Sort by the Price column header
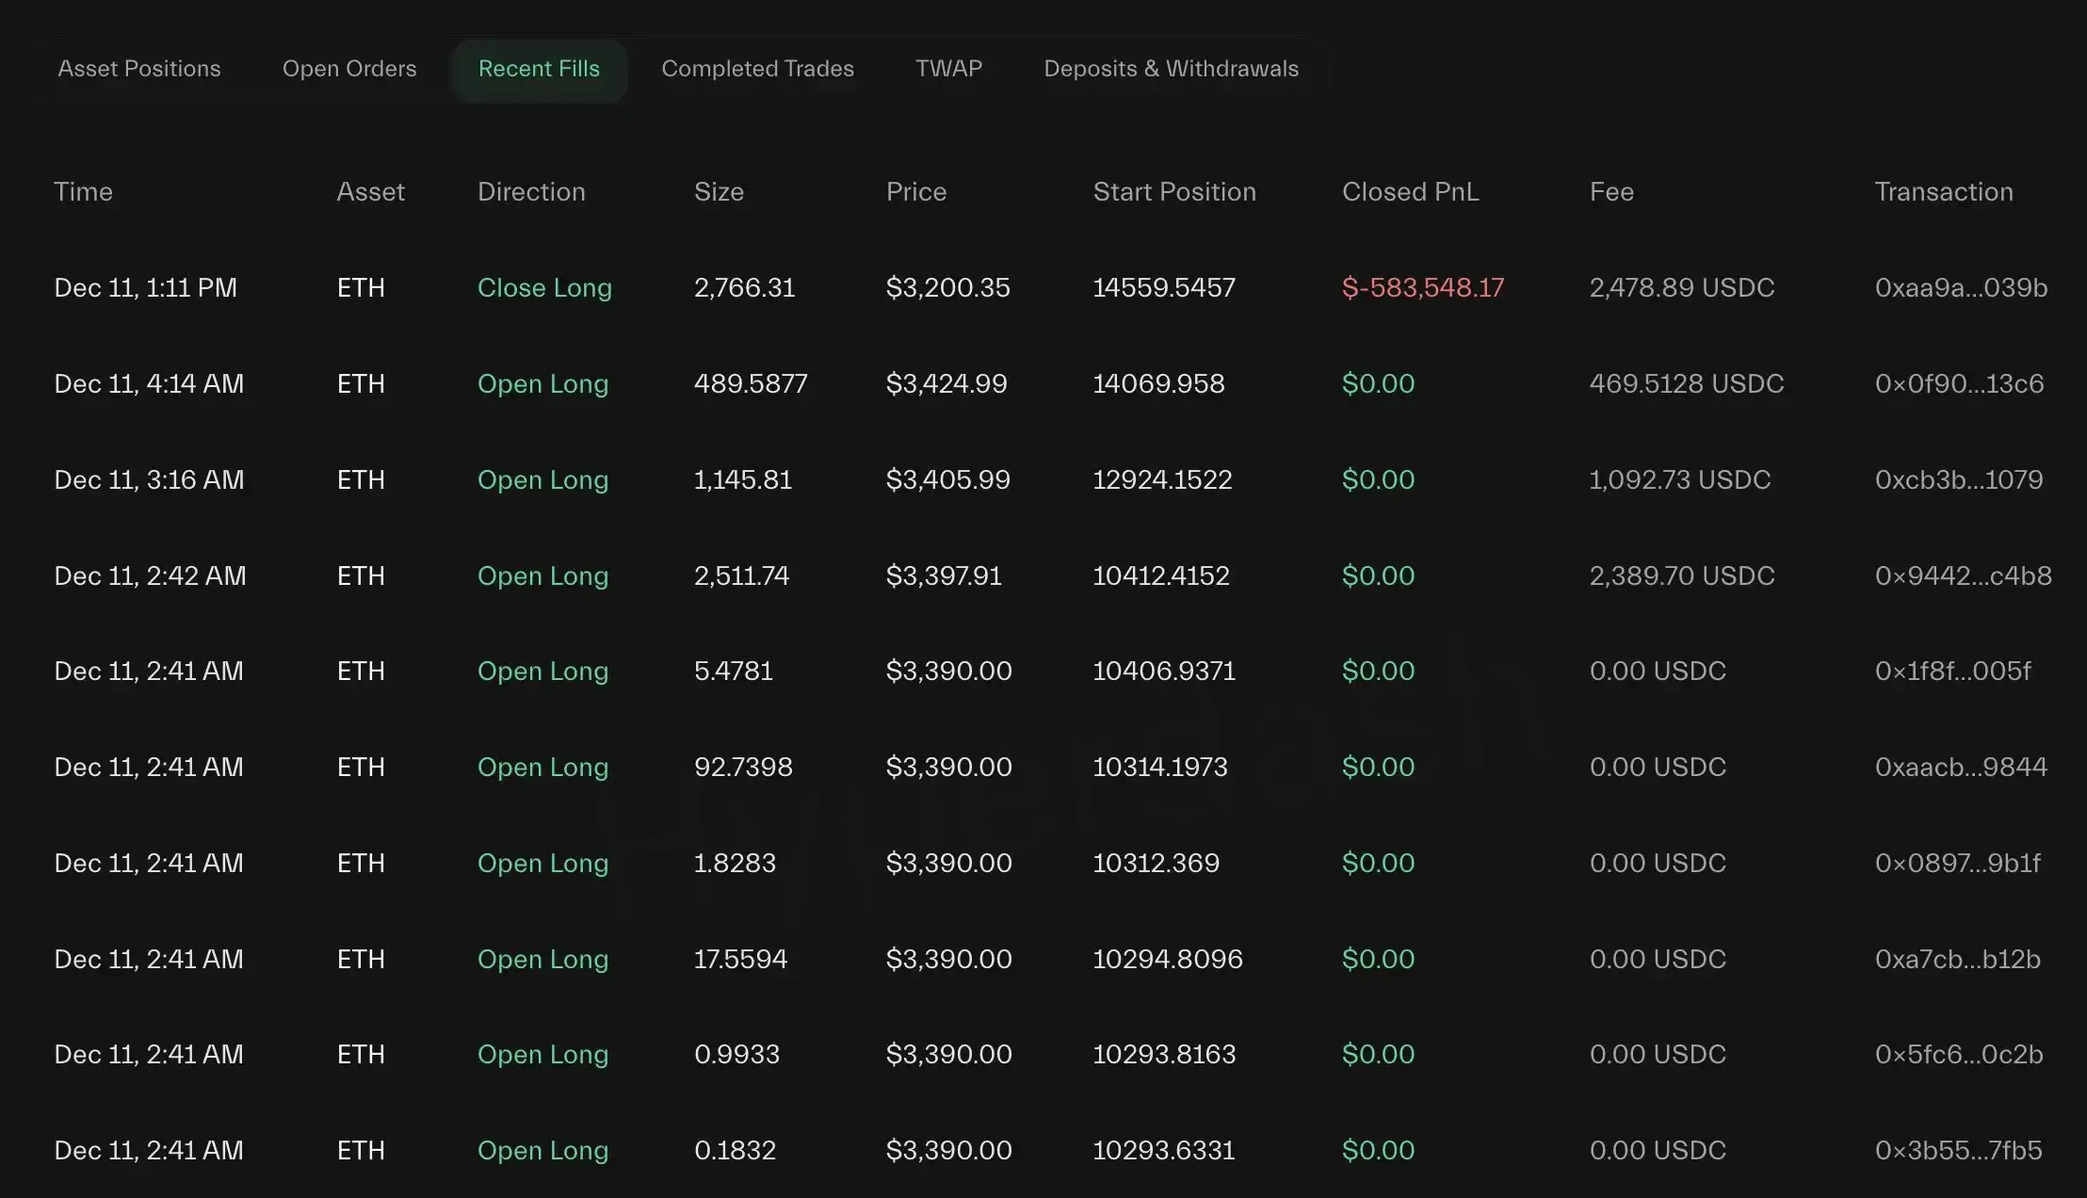 point(915,192)
